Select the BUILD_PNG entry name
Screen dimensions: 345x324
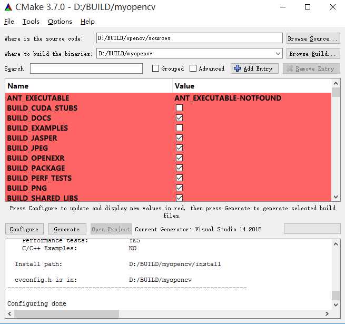pyautogui.click(x=27, y=188)
